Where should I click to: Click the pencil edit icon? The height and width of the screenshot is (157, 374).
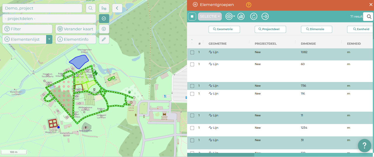[104, 39]
